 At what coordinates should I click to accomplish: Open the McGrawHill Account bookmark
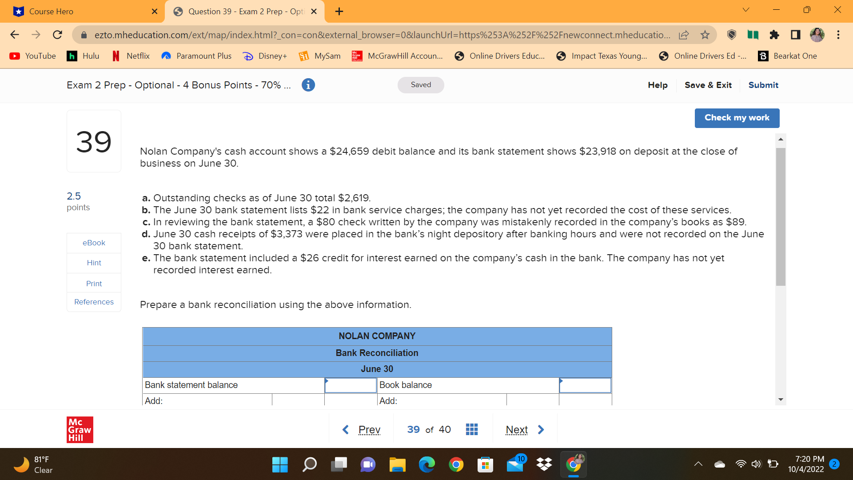pos(398,56)
